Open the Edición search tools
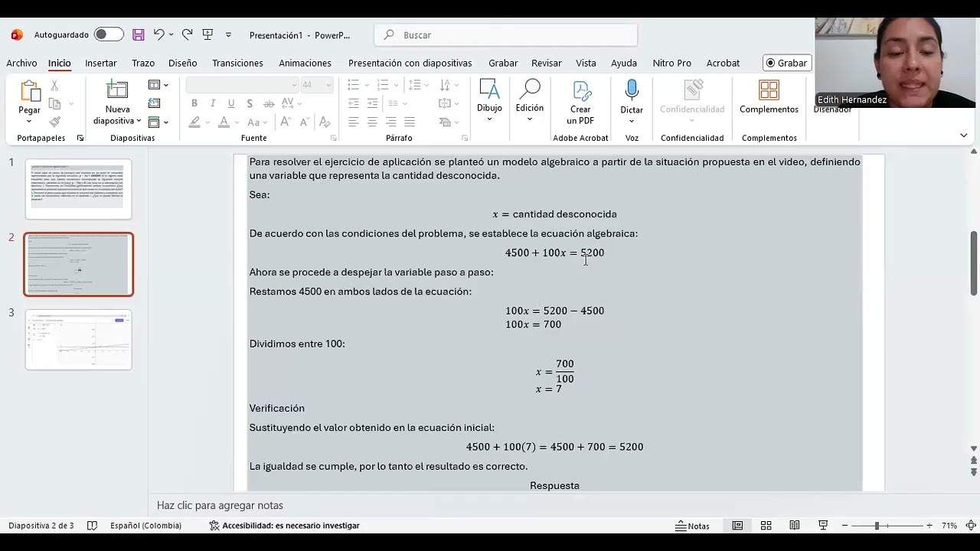The height and width of the screenshot is (551, 980). [529, 100]
